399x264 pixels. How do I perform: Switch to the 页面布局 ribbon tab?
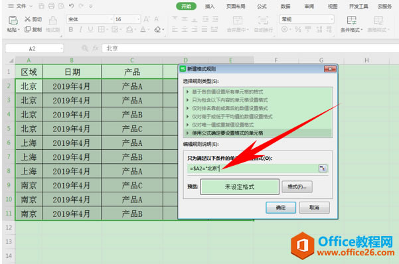(x=236, y=7)
